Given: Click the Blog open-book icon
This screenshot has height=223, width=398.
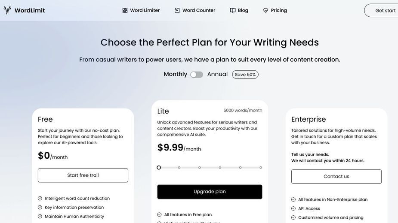Looking at the screenshot, I should point(233,10).
